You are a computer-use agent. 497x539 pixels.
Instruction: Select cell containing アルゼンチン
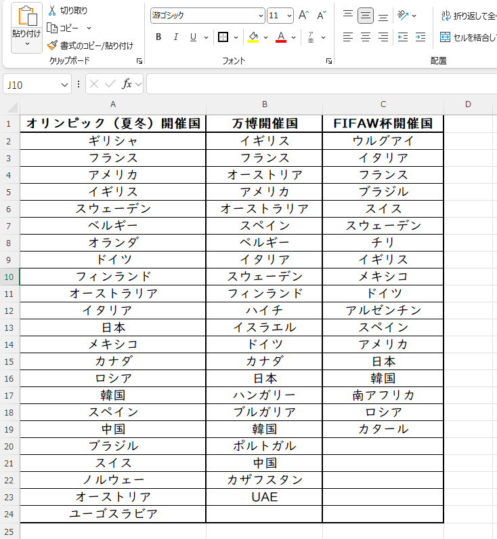pyautogui.click(x=383, y=311)
